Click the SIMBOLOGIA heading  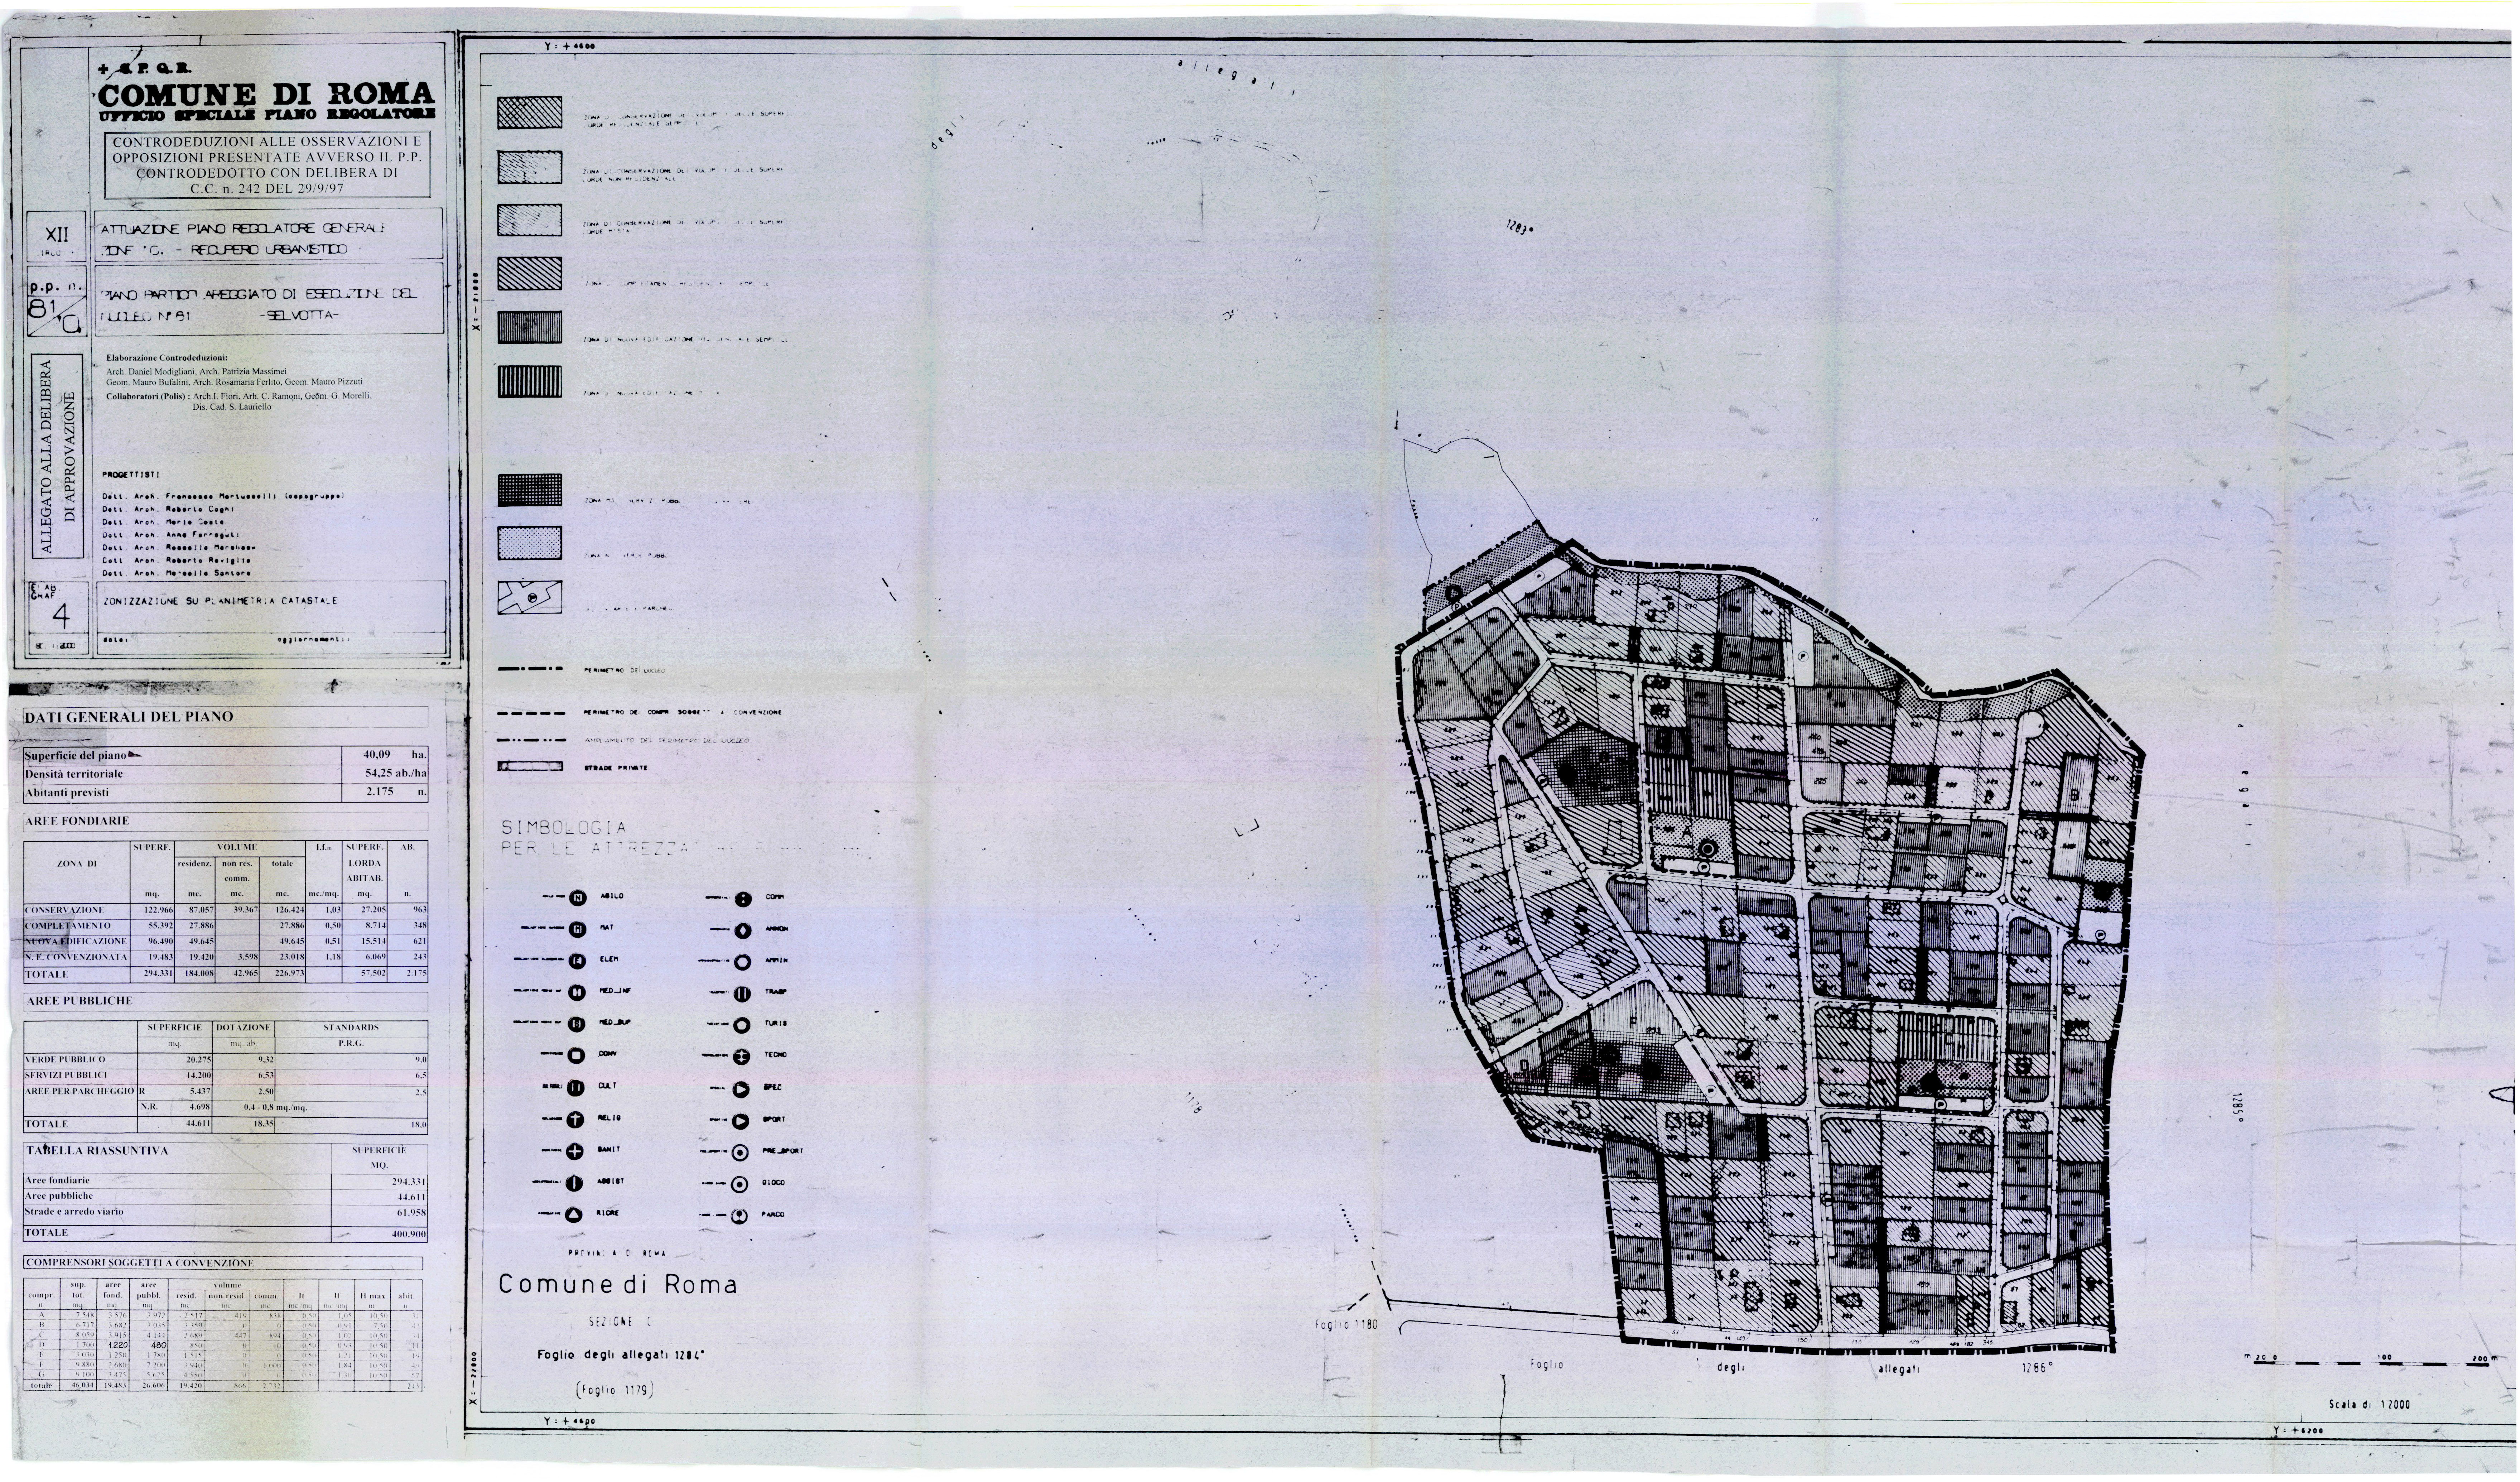coord(564,828)
